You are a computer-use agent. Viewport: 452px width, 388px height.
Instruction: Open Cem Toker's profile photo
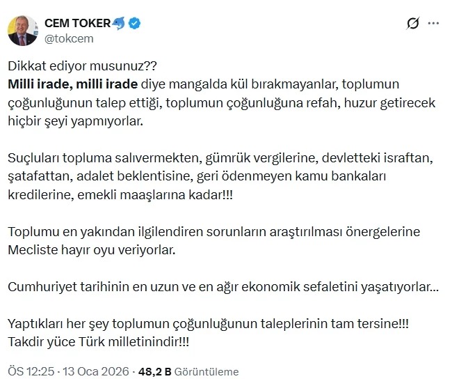(x=23, y=31)
